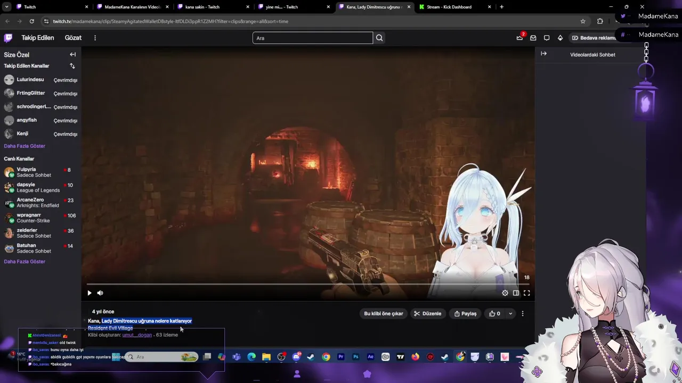
Task: Open Vulpyria live channel
Action: click(40, 172)
